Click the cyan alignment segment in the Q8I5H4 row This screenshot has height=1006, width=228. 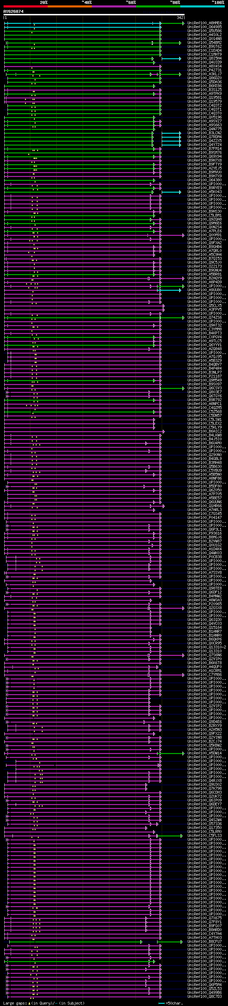171,59
